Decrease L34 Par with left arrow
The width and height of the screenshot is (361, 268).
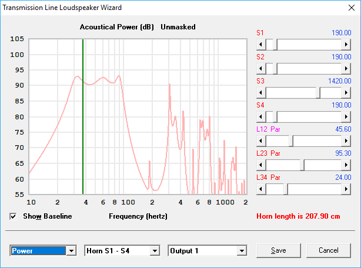261,189
